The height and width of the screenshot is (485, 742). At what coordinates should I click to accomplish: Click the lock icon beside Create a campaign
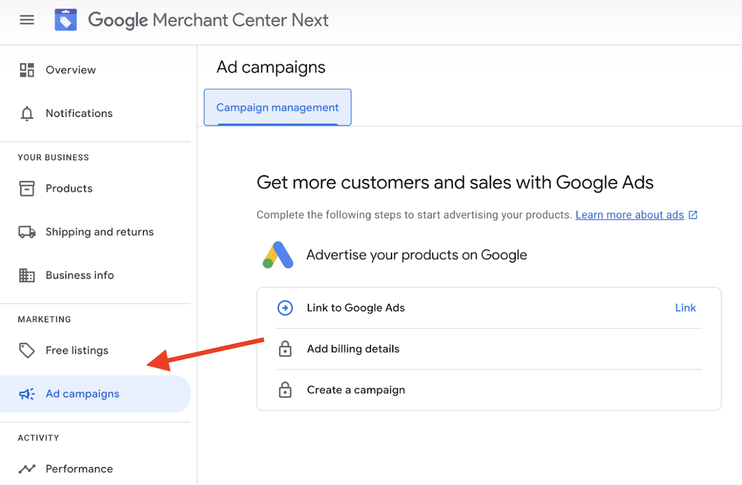pos(285,390)
